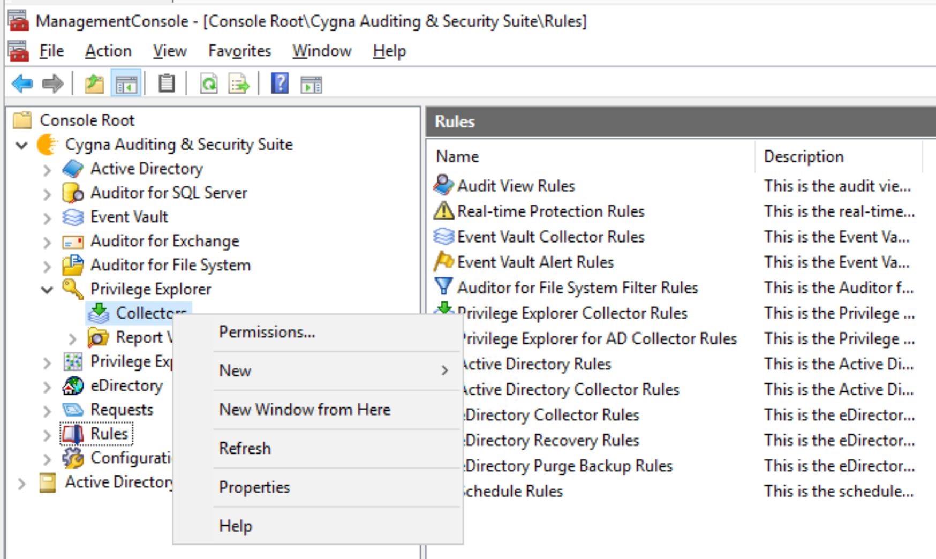Select Help in the context menu
The height and width of the screenshot is (559, 936).
[318, 526]
